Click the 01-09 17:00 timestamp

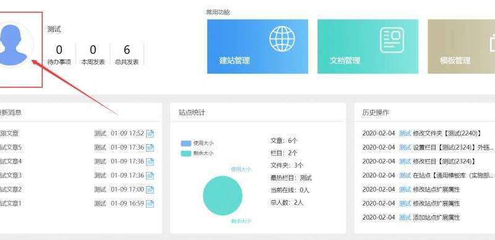[127, 189]
